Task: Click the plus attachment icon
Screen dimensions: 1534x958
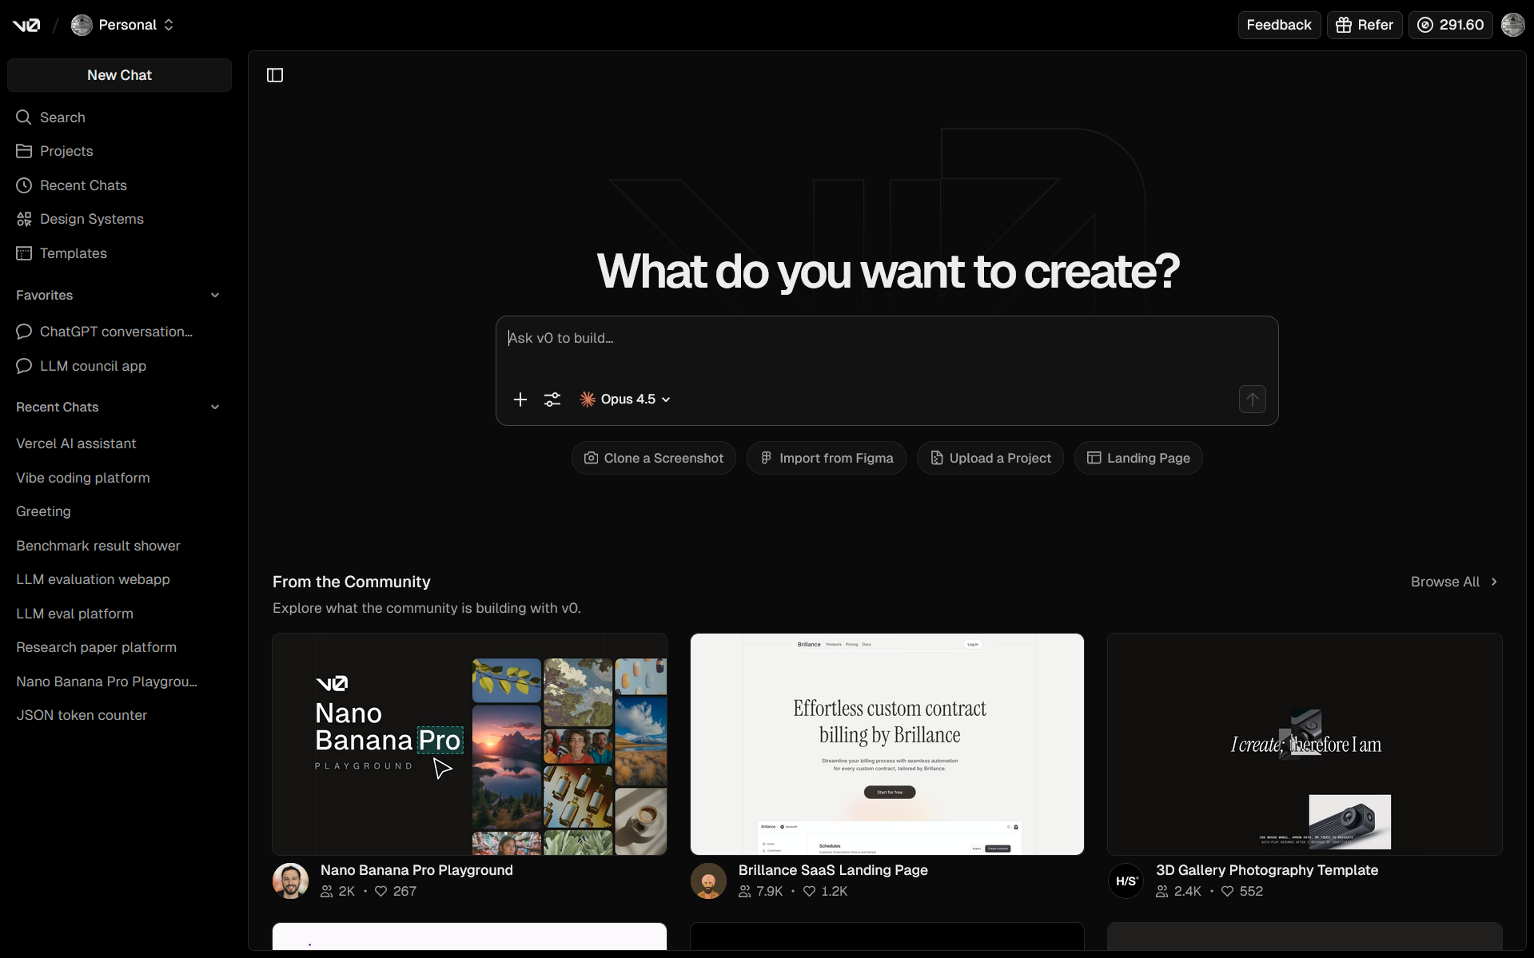Action: pyautogui.click(x=520, y=399)
